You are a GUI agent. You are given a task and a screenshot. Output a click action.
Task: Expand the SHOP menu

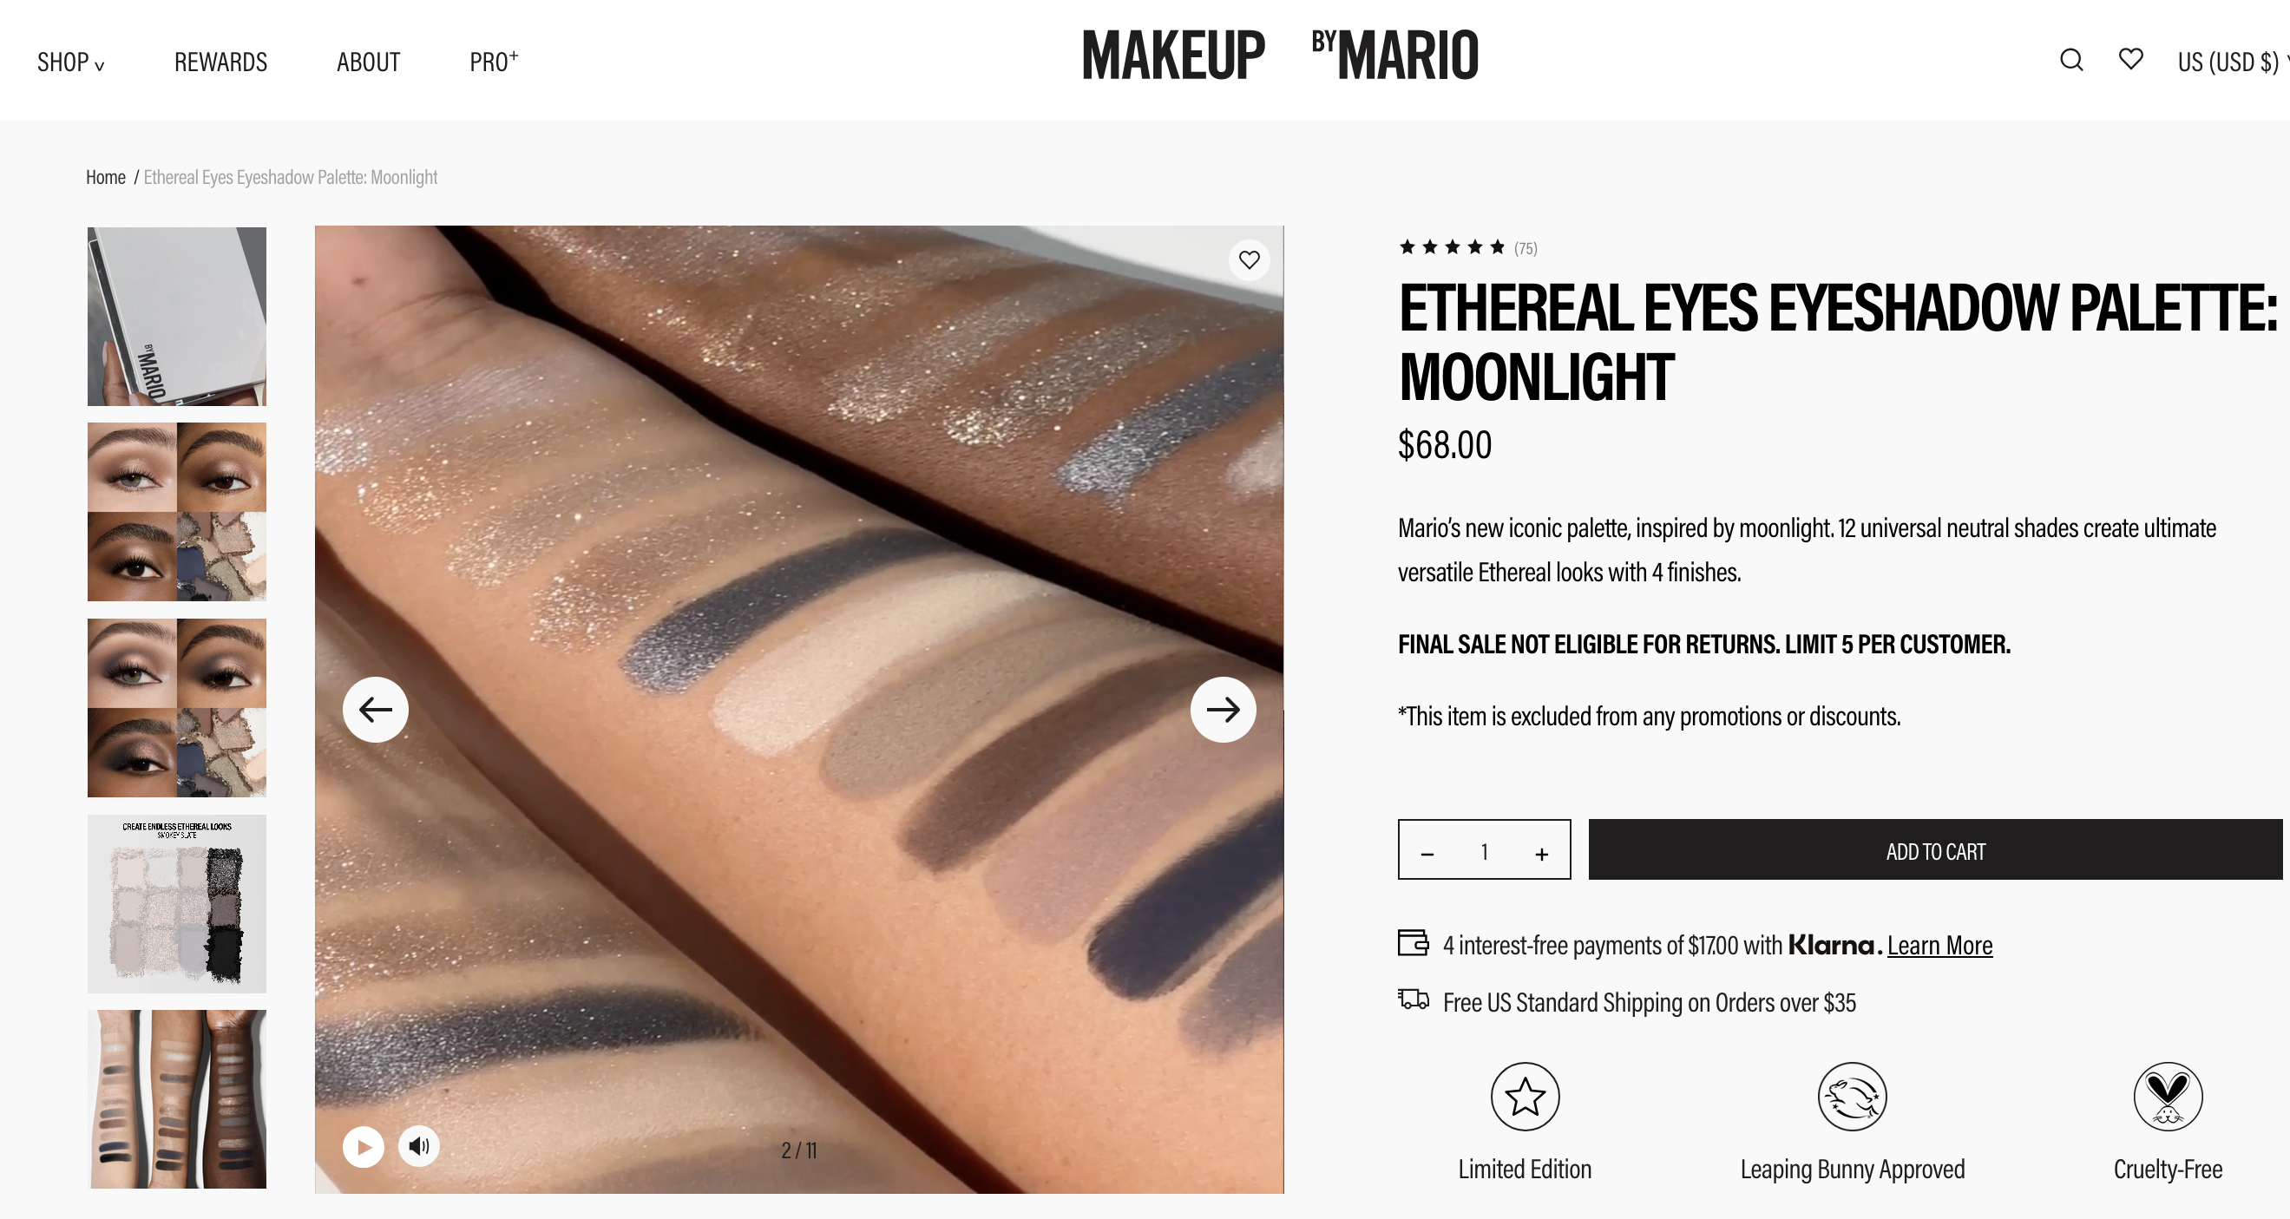tap(71, 62)
